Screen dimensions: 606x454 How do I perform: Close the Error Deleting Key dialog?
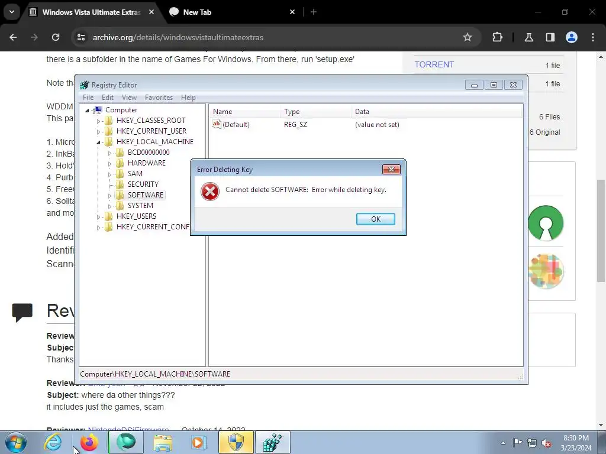[x=391, y=169]
